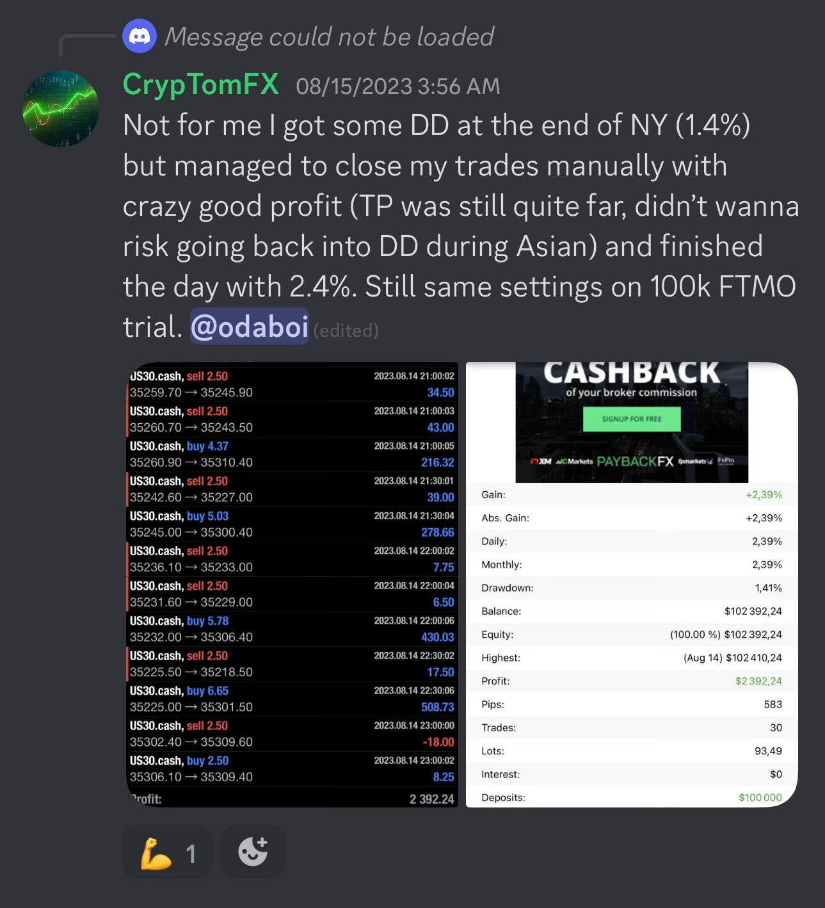
Task: Click the CrypTomFX username
Action: (x=200, y=85)
